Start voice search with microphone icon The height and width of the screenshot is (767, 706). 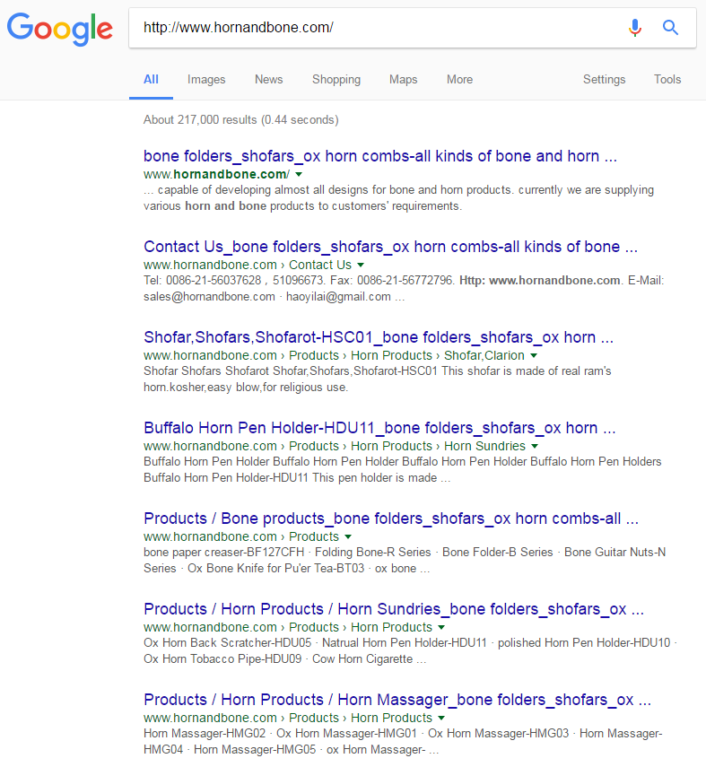634,28
